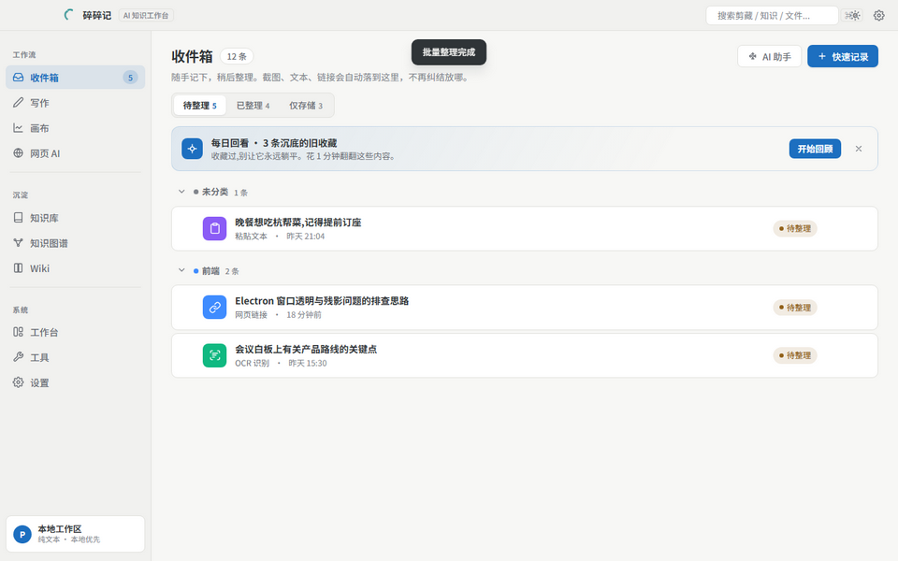Dismiss the 每日回看 banner
Screen dimensions: 898x561
point(859,149)
